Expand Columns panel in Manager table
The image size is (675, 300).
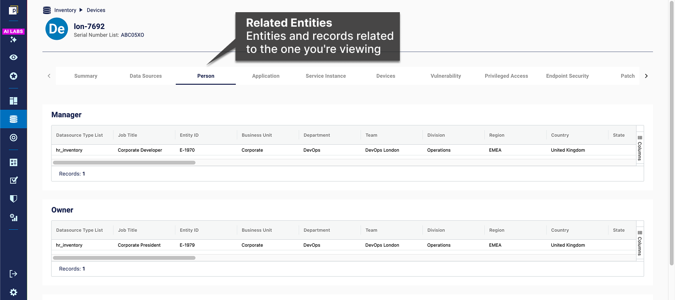click(640, 147)
